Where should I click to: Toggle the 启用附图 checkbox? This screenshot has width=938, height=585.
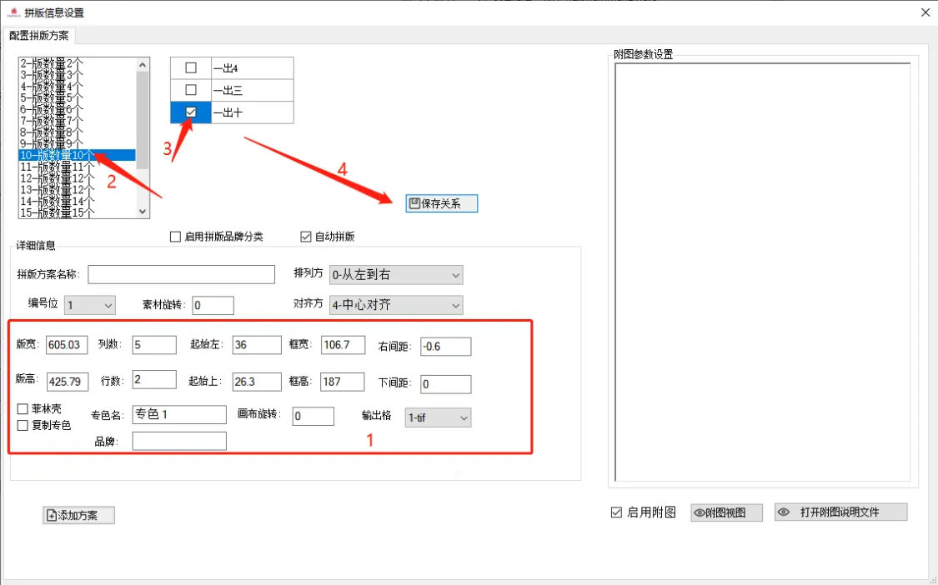(x=616, y=512)
